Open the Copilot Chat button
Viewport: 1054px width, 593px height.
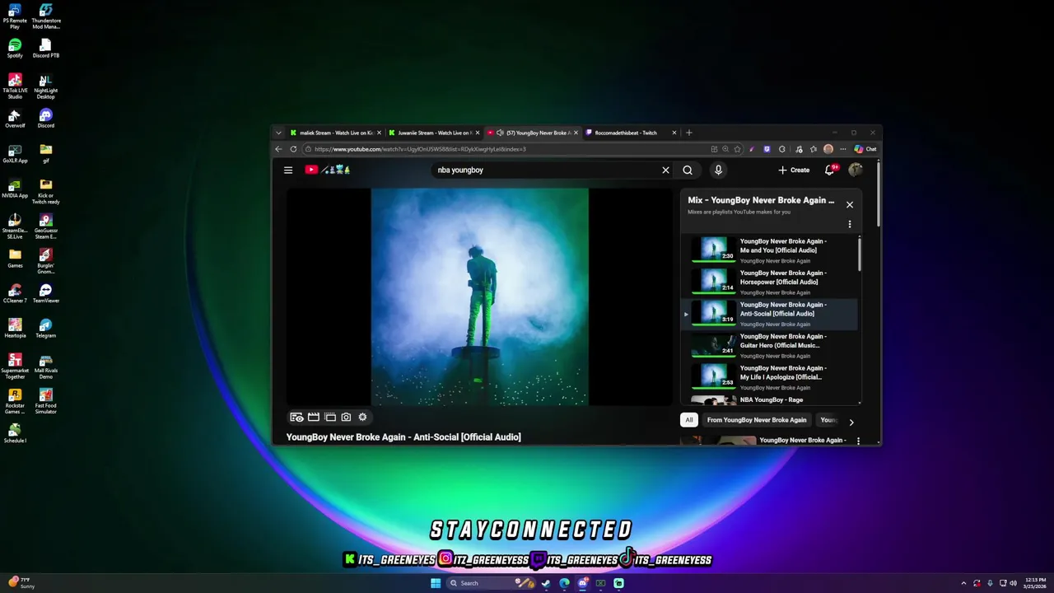click(x=865, y=149)
